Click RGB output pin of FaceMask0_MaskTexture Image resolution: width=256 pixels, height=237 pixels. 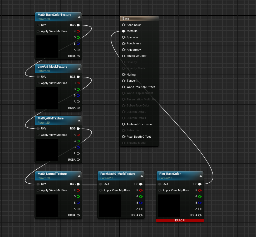click(x=141, y=184)
